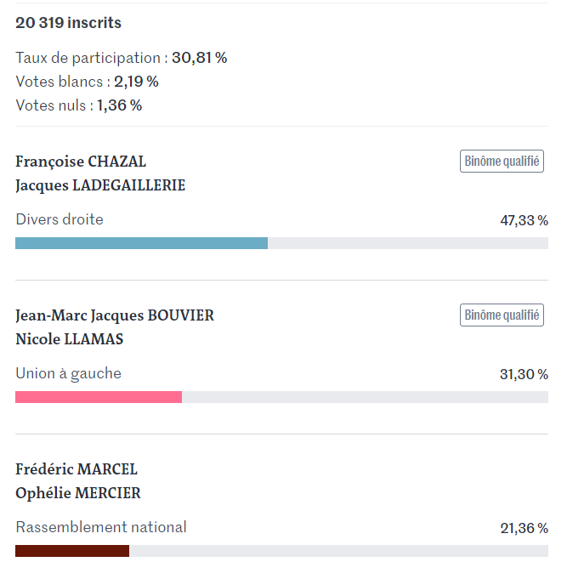Select the name Françoise CHAZAL
The width and height of the screenshot is (584, 579).
coord(81,162)
